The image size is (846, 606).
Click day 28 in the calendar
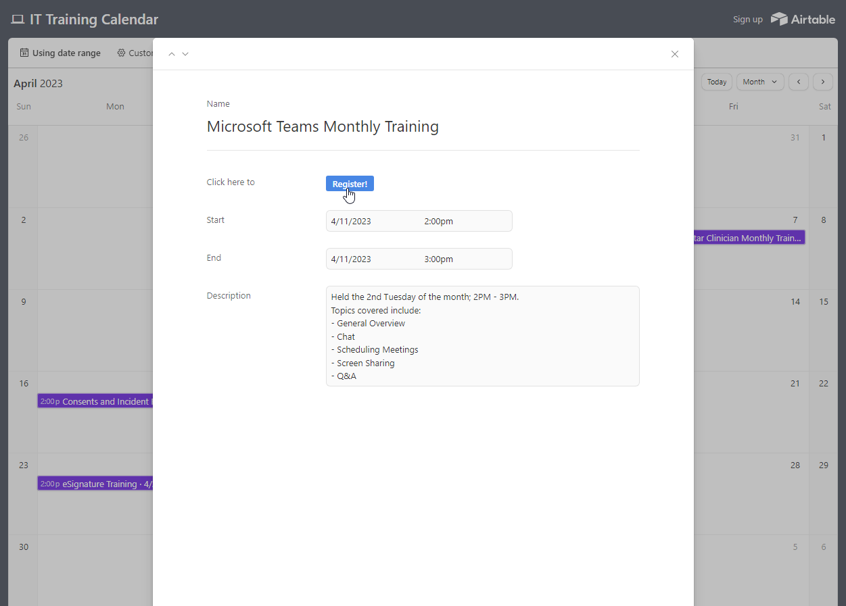point(795,465)
